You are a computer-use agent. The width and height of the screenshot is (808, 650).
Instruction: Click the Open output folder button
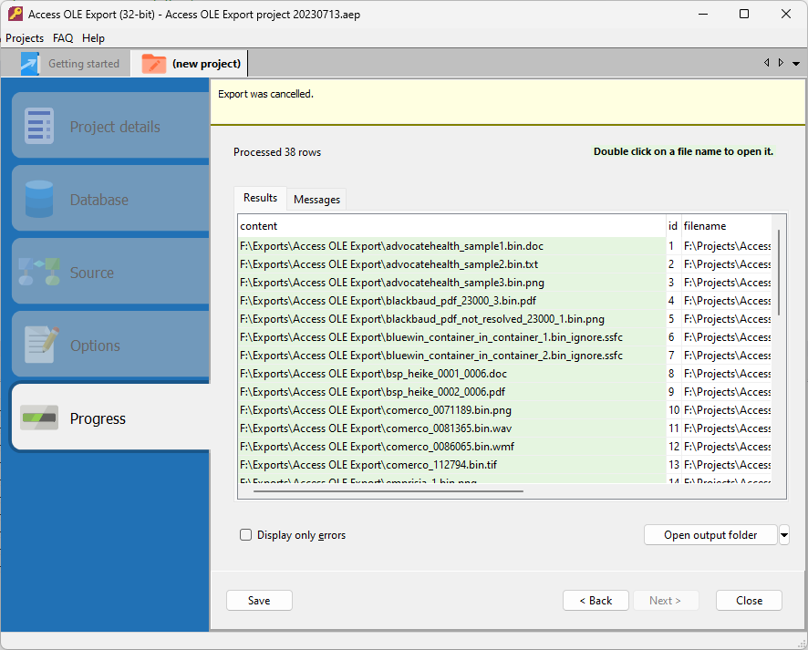[x=710, y=535]
